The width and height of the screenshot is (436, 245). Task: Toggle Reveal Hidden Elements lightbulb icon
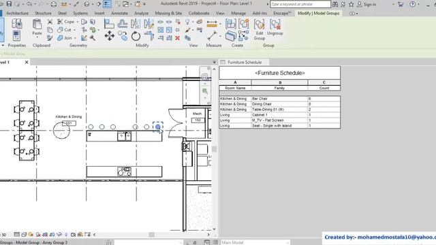(66, 235)
